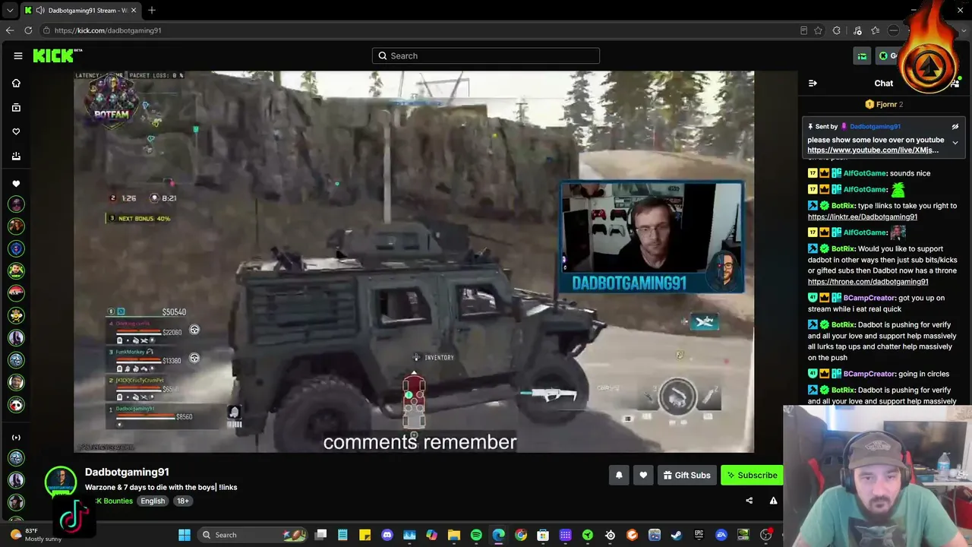This screenshot has height=547, width=972.
Task: Go to Kick home via the logo
Action: 57,55
